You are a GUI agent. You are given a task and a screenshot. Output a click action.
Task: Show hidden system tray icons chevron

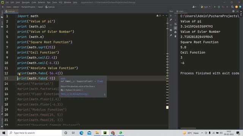click(202, 133)
